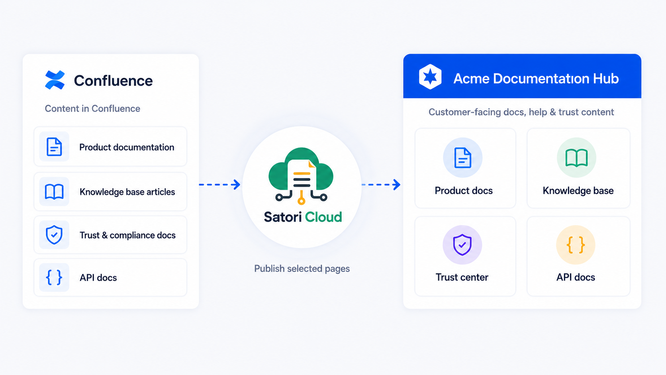Click the green Knowledge base book icon
The width and height of the screenshot is (666, 375).
(x=576, y=158)
